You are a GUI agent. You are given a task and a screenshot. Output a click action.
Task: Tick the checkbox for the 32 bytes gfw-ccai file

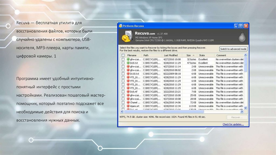pos(123,59)
